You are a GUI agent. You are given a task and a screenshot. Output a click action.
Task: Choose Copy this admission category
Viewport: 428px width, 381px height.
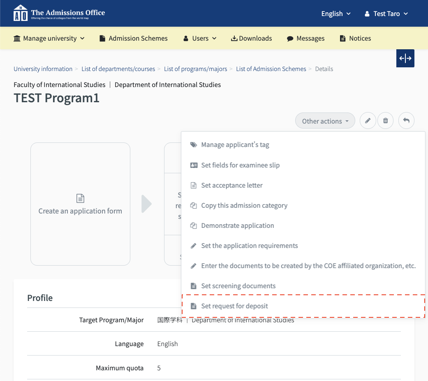303,206
